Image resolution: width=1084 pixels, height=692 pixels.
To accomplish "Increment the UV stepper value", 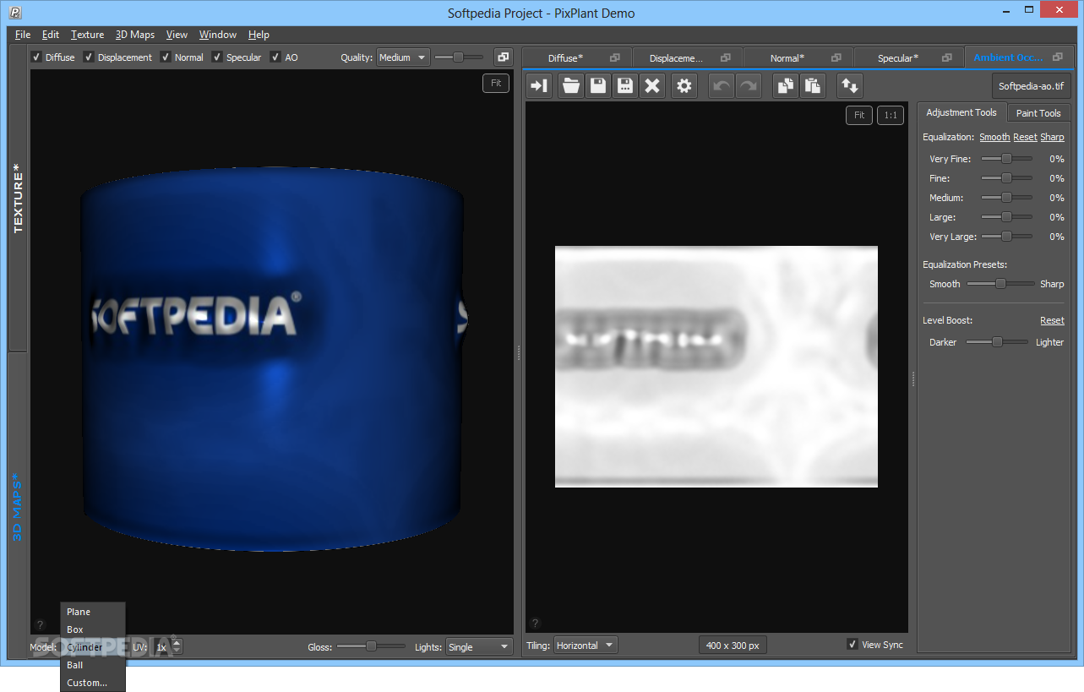I will pyautogui.click(x=176, y=643).
